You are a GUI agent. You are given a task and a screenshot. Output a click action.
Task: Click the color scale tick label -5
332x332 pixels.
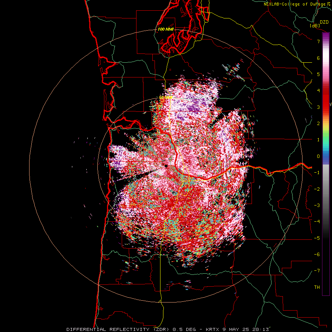click(317, 238)
